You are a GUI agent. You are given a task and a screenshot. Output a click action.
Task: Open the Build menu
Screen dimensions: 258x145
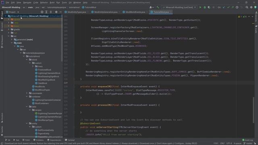[52, 3]
